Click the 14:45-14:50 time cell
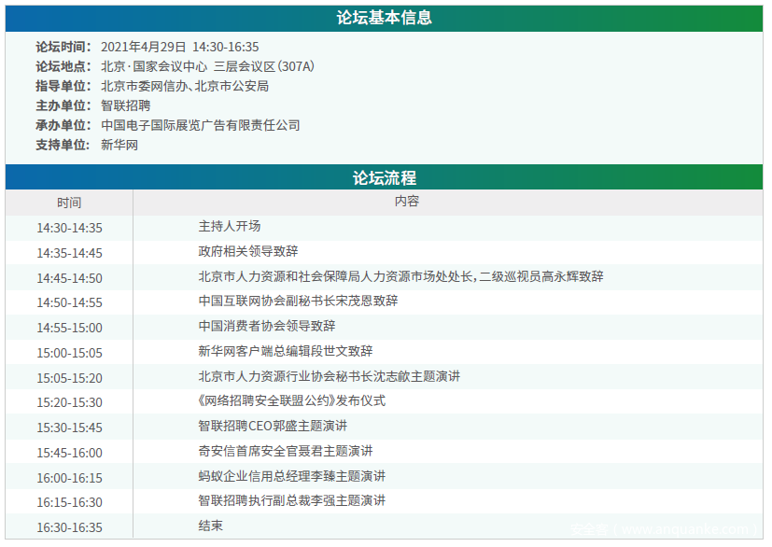772x547 pixels. click(69, 278)
